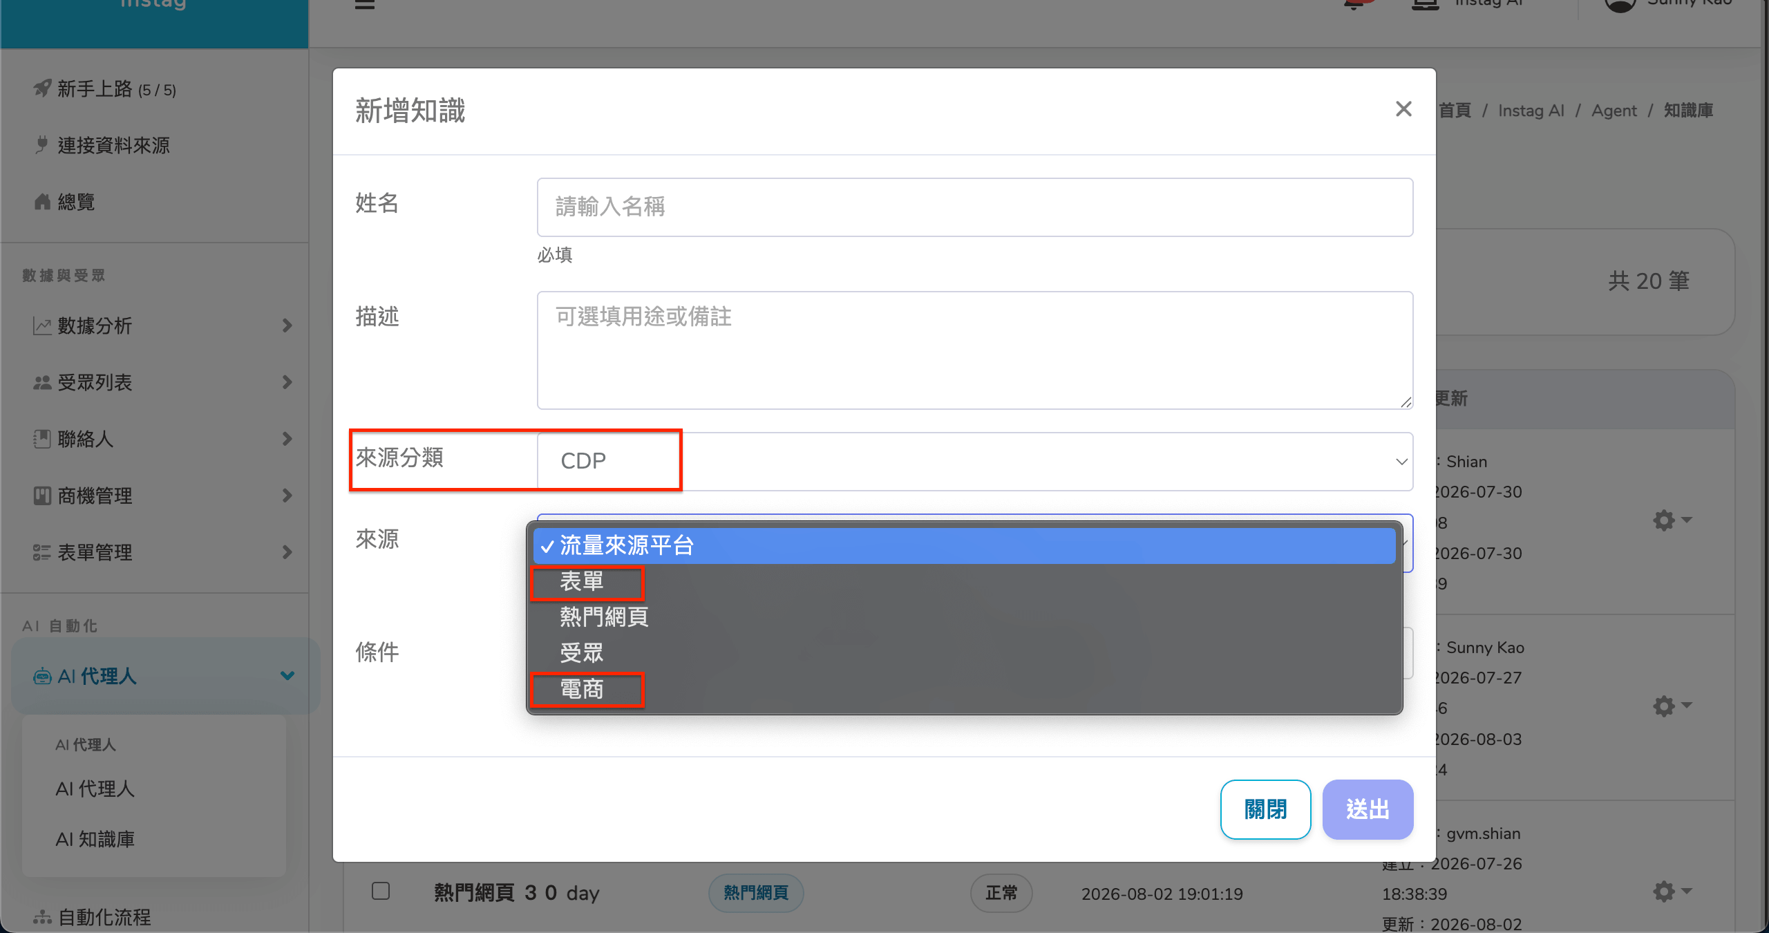Close the 新增知識 dialog with the X
The height and width of the screenshot is (933, 1769).
[x=1403, y=109]
